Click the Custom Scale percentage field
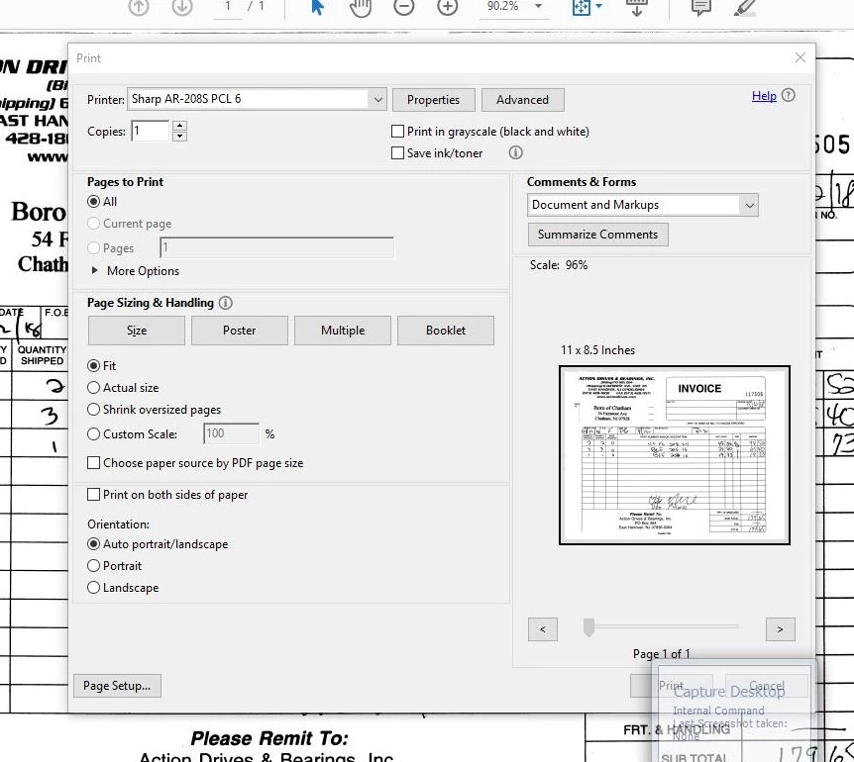This screenshot has height=762, width=854. (232, 433)
